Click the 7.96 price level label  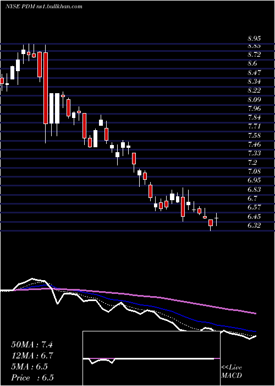point(254,109)
